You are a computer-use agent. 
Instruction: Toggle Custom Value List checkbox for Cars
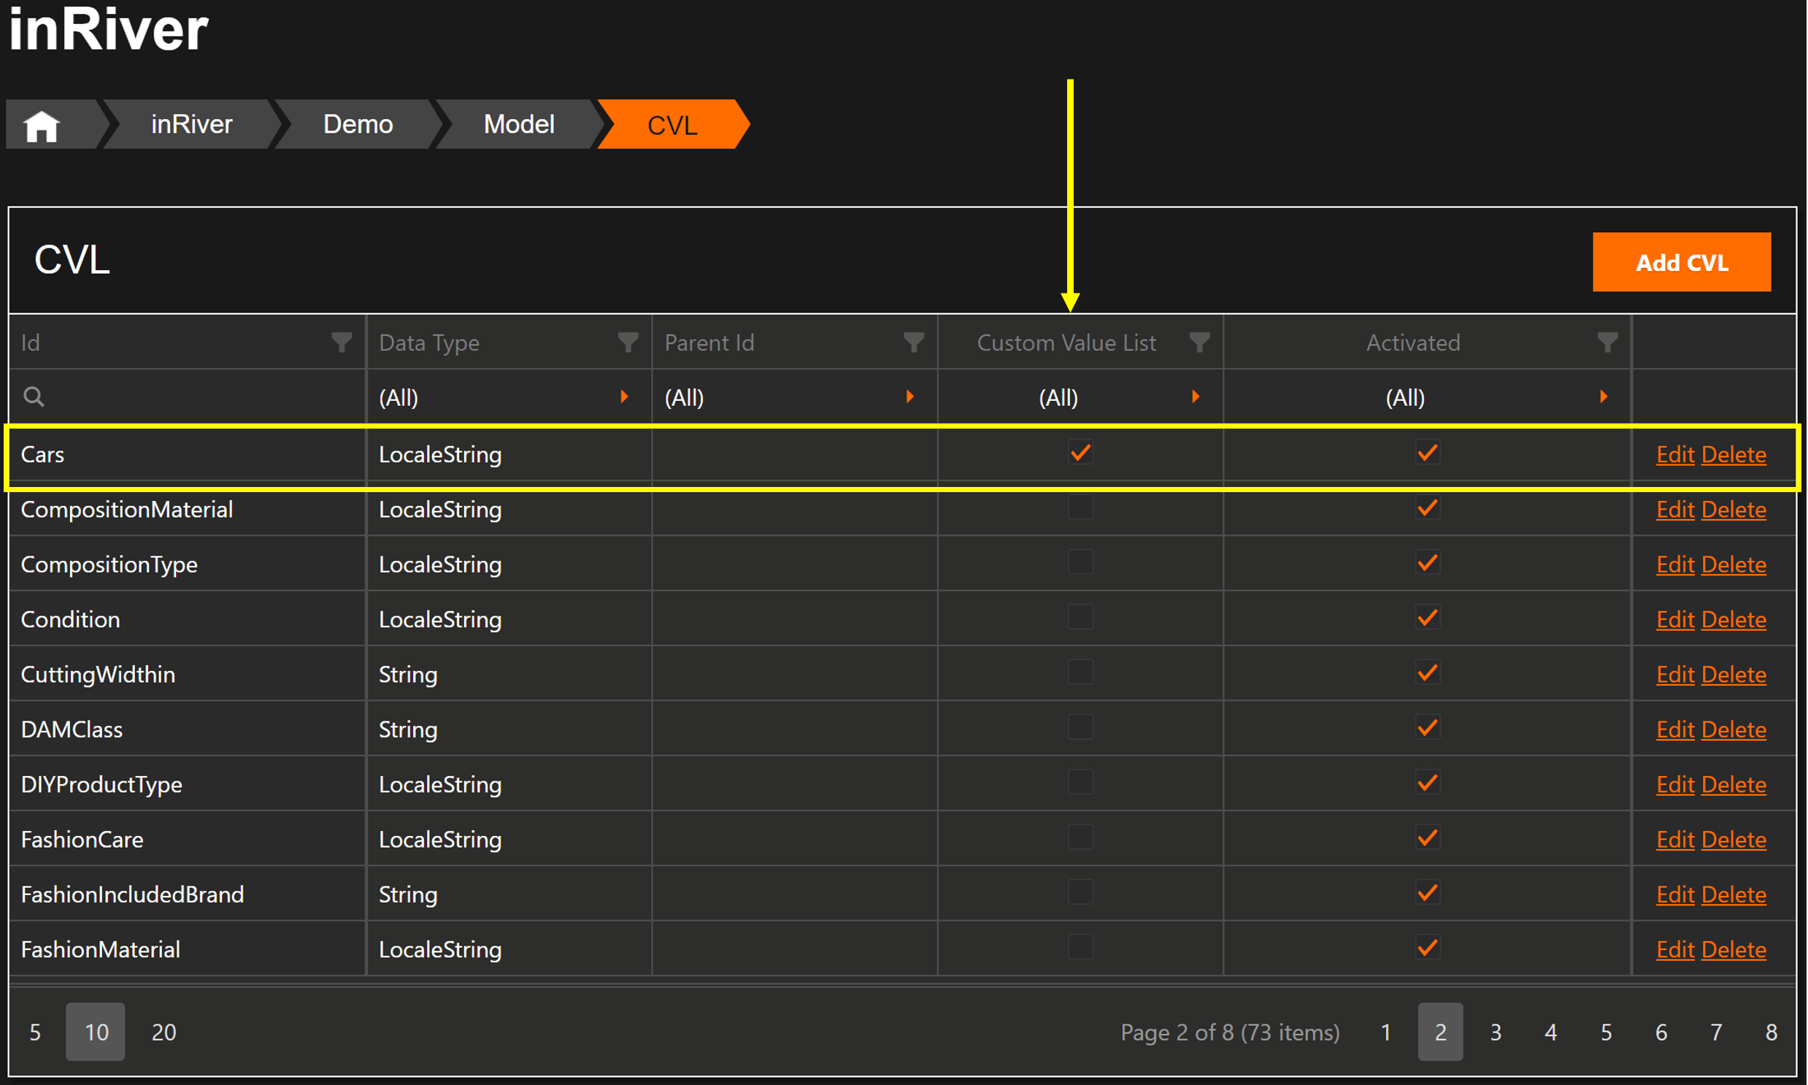click(x=1081, y=453)
